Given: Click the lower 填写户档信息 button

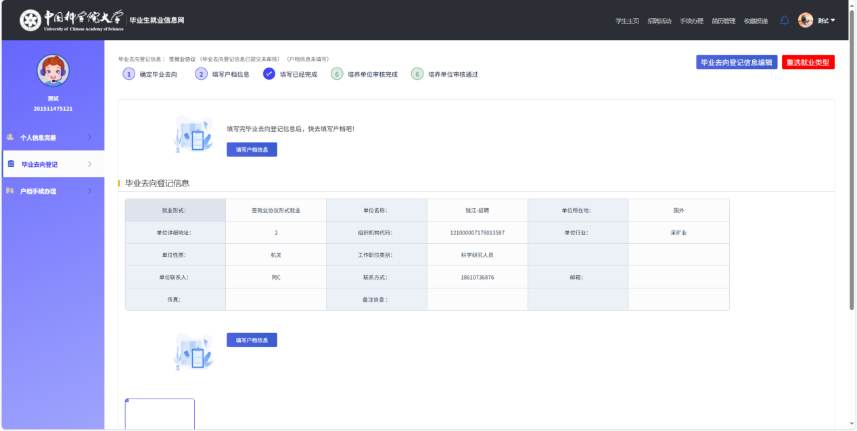Looking at the screenshot, I should pyautogui.click(x=252, y=340).
